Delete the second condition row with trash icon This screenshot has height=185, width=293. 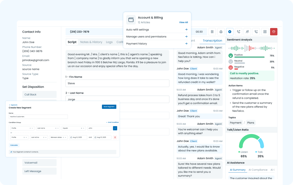coord(115,137)
